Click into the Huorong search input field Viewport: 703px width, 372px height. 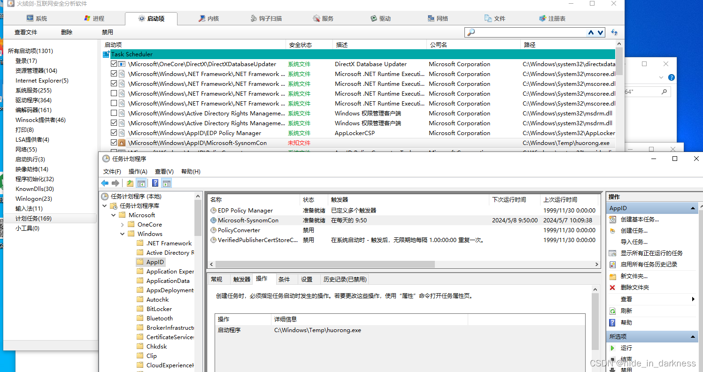[531, 32]
